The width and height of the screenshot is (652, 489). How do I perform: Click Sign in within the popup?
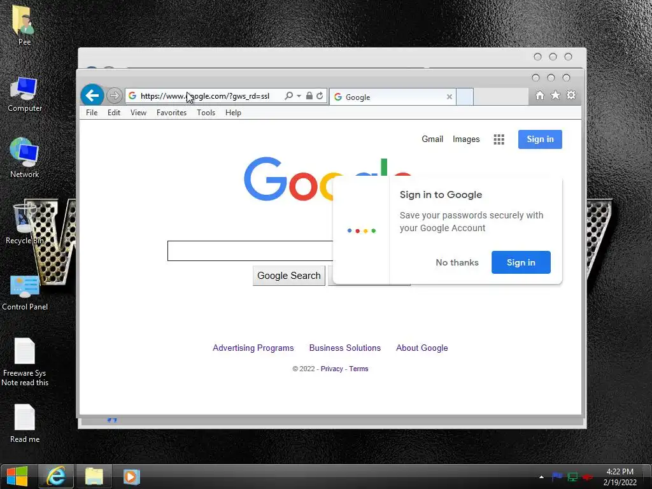[x=521, y=262]
